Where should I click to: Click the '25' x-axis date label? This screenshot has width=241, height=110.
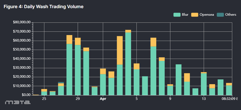point(44,99)
